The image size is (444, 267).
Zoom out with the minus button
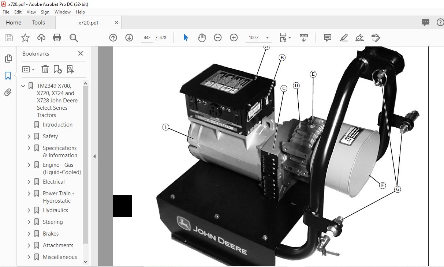pos(218,38)
